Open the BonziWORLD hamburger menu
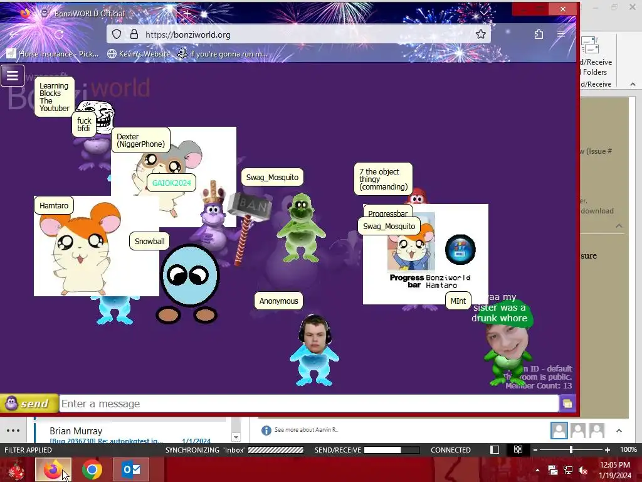 tap(13, 76)
